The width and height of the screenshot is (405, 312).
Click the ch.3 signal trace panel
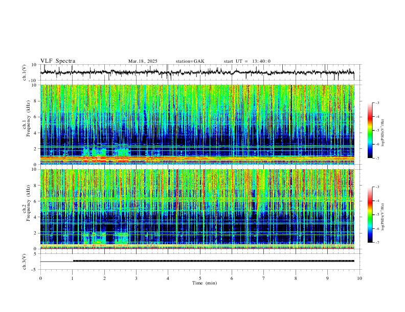(x=201, y=262)
